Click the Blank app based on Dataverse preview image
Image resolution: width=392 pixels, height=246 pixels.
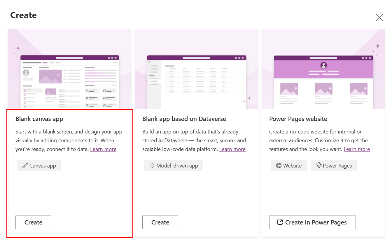[197, 69]
